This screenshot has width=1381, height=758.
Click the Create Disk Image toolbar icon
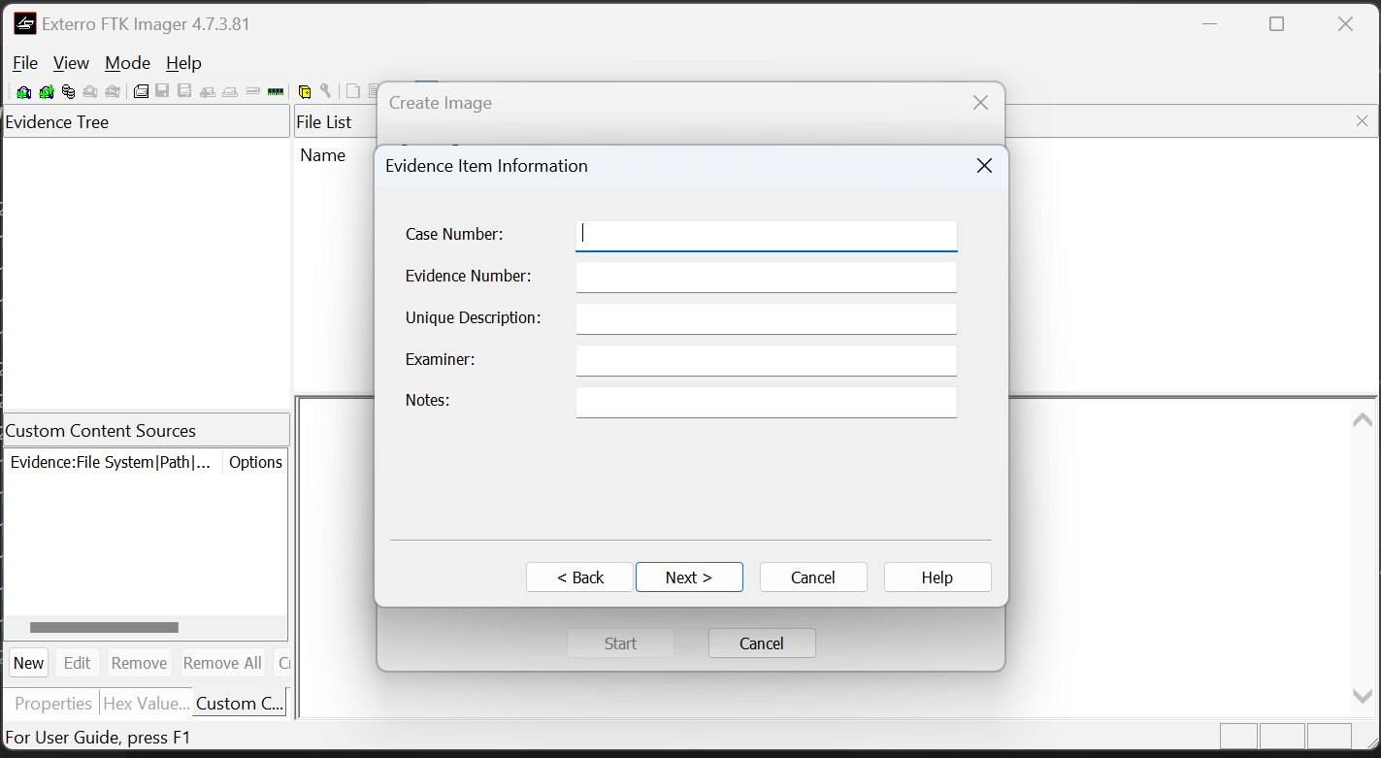(x=141, y=91)
